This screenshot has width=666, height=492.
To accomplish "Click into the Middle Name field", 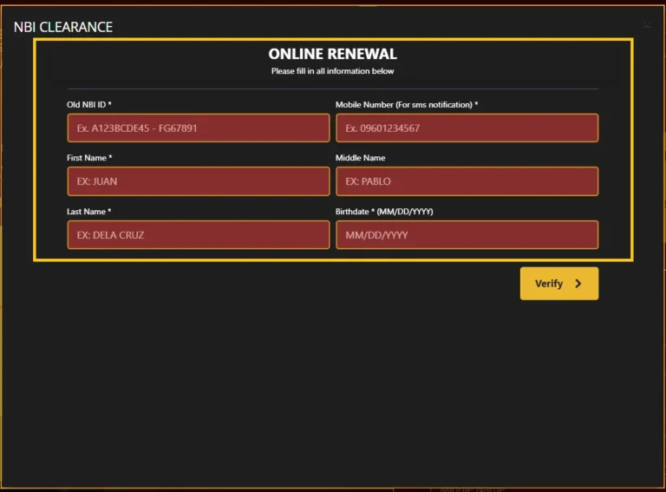I will [x=467, y=181].
